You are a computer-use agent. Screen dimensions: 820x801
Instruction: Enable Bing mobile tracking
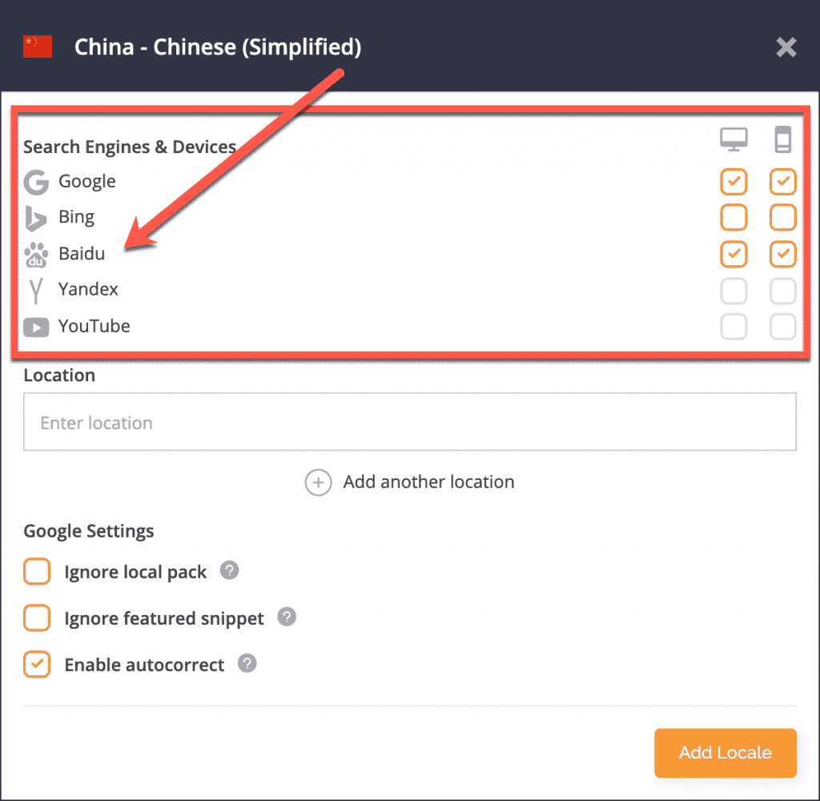pos(782,217)
